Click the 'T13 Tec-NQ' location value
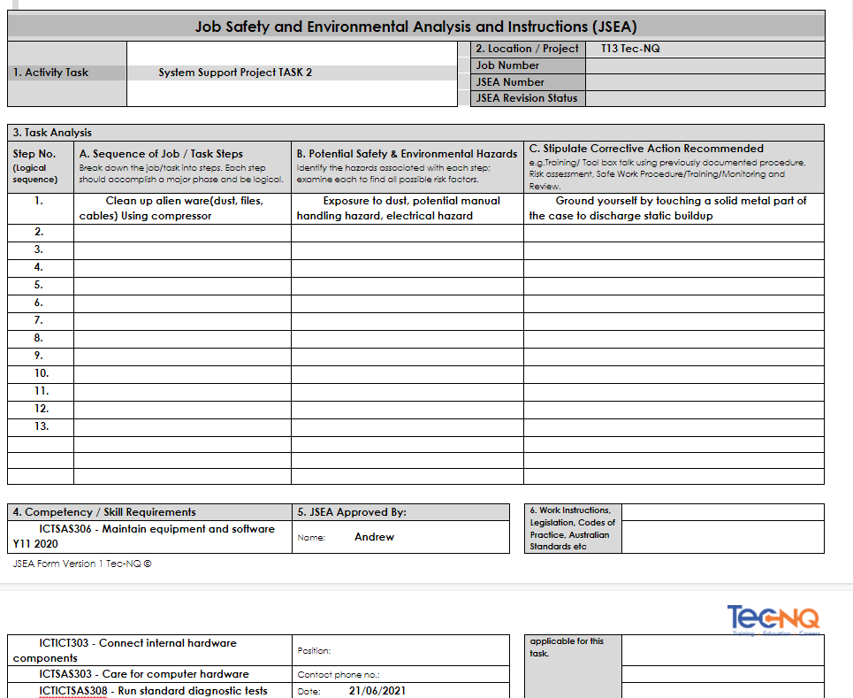This screenshot has width=853, height=698. click(x=629, y=49)
